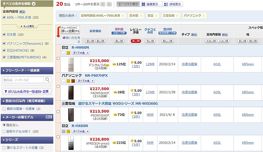The image size is (263, 152).
Task: Open 解説 help next to タイプ column
Action: click(x=194, y=35)
